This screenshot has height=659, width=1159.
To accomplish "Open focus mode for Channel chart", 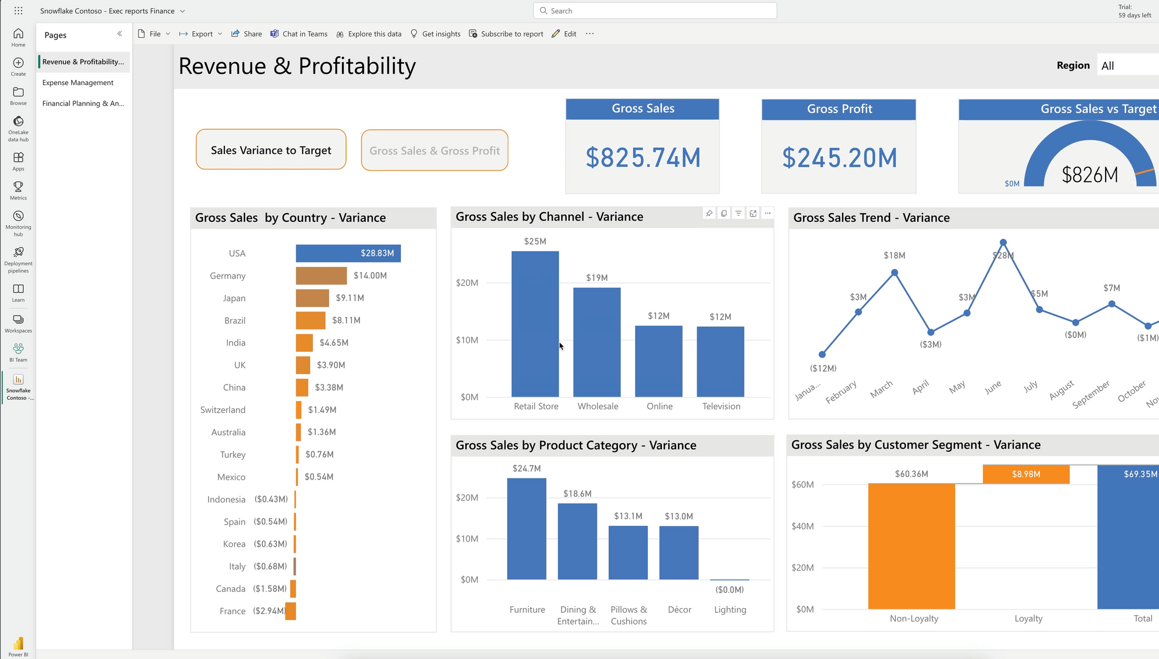I will [x=753, y=214].
